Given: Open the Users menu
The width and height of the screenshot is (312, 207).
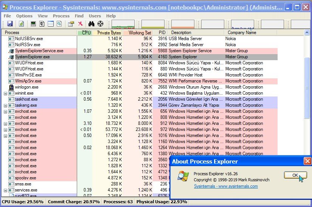Looking at the screenshot, I should click(95, 16).
